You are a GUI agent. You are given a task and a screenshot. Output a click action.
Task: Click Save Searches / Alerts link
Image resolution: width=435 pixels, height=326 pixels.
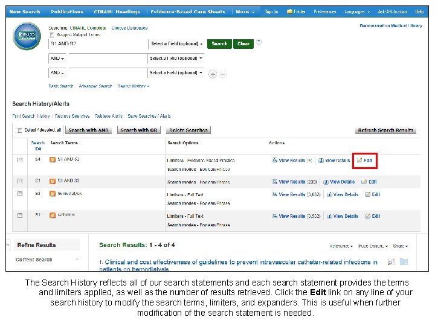click(149, 116)
